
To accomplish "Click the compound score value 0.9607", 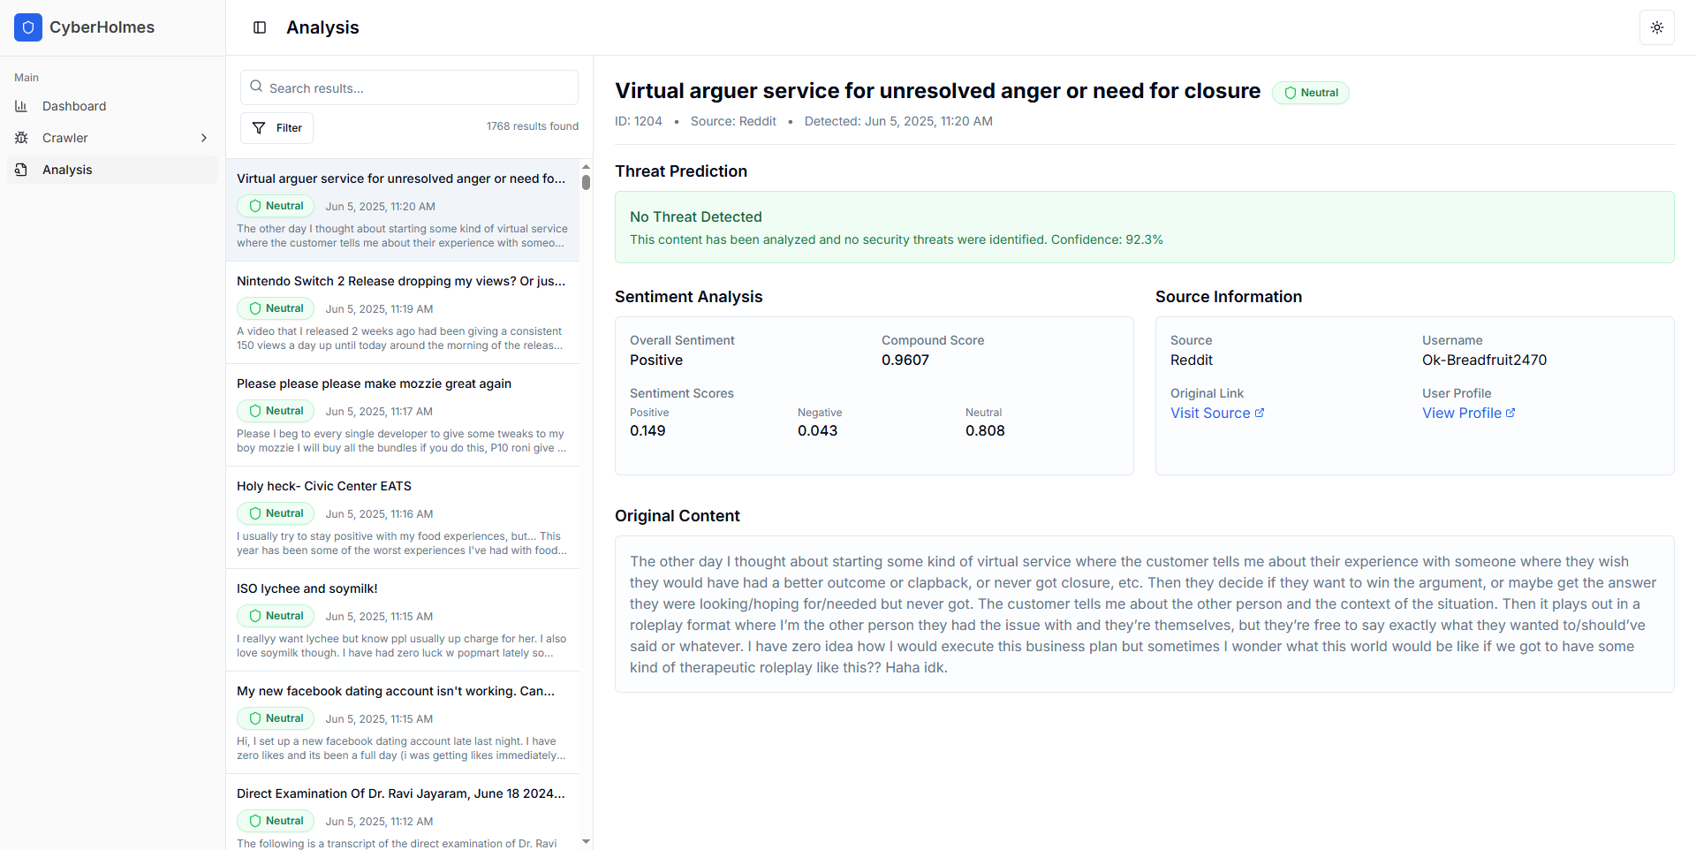I will click(905, 360).
